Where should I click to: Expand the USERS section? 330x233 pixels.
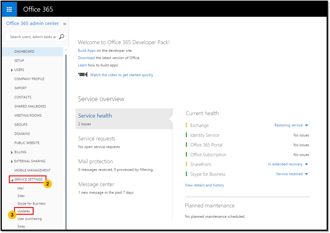[x=12, y=69]
